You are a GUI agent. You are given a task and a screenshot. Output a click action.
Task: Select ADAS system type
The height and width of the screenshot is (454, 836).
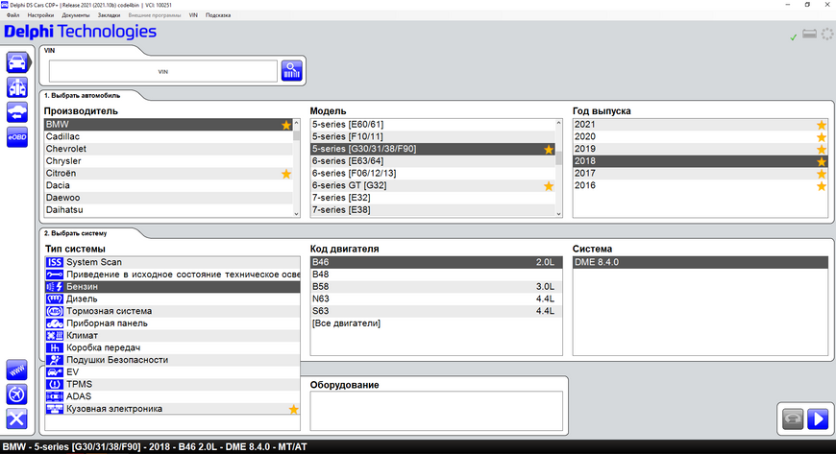coord(172,397)
